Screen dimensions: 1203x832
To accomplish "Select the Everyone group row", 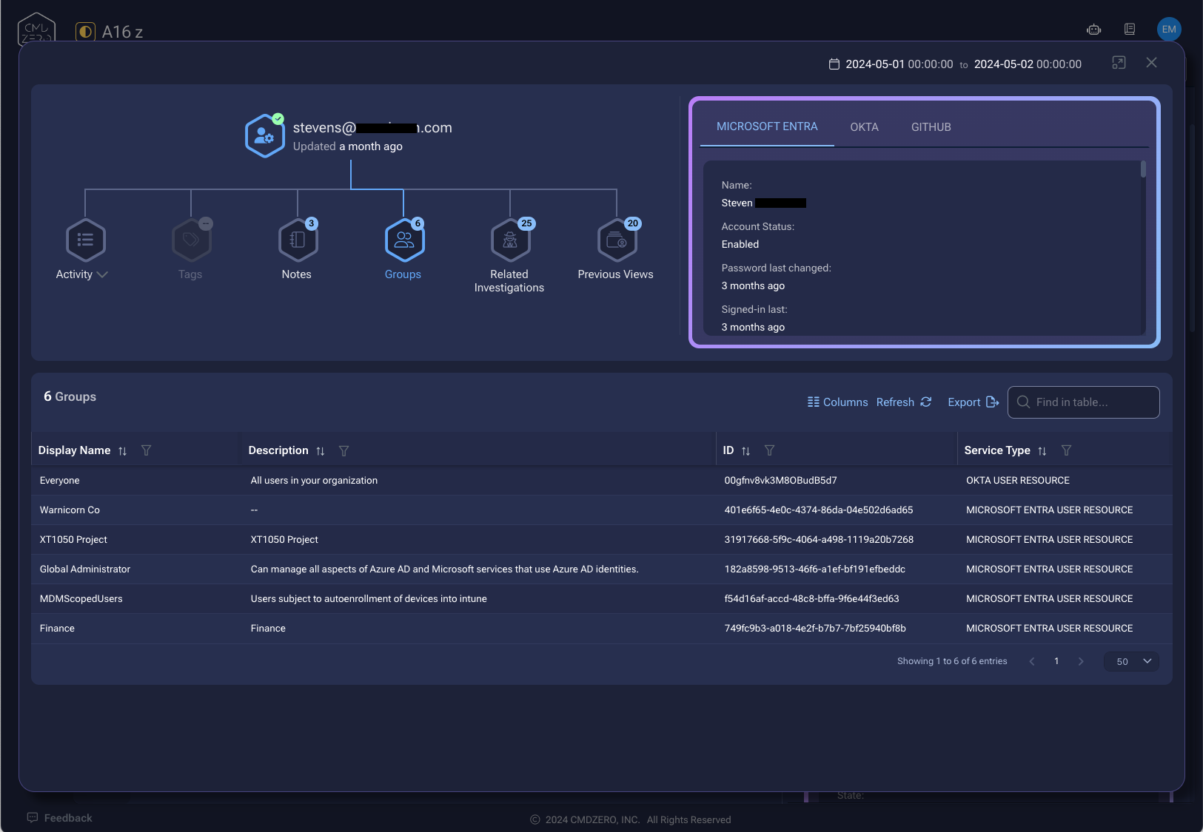I will click(x=601, y=481).
